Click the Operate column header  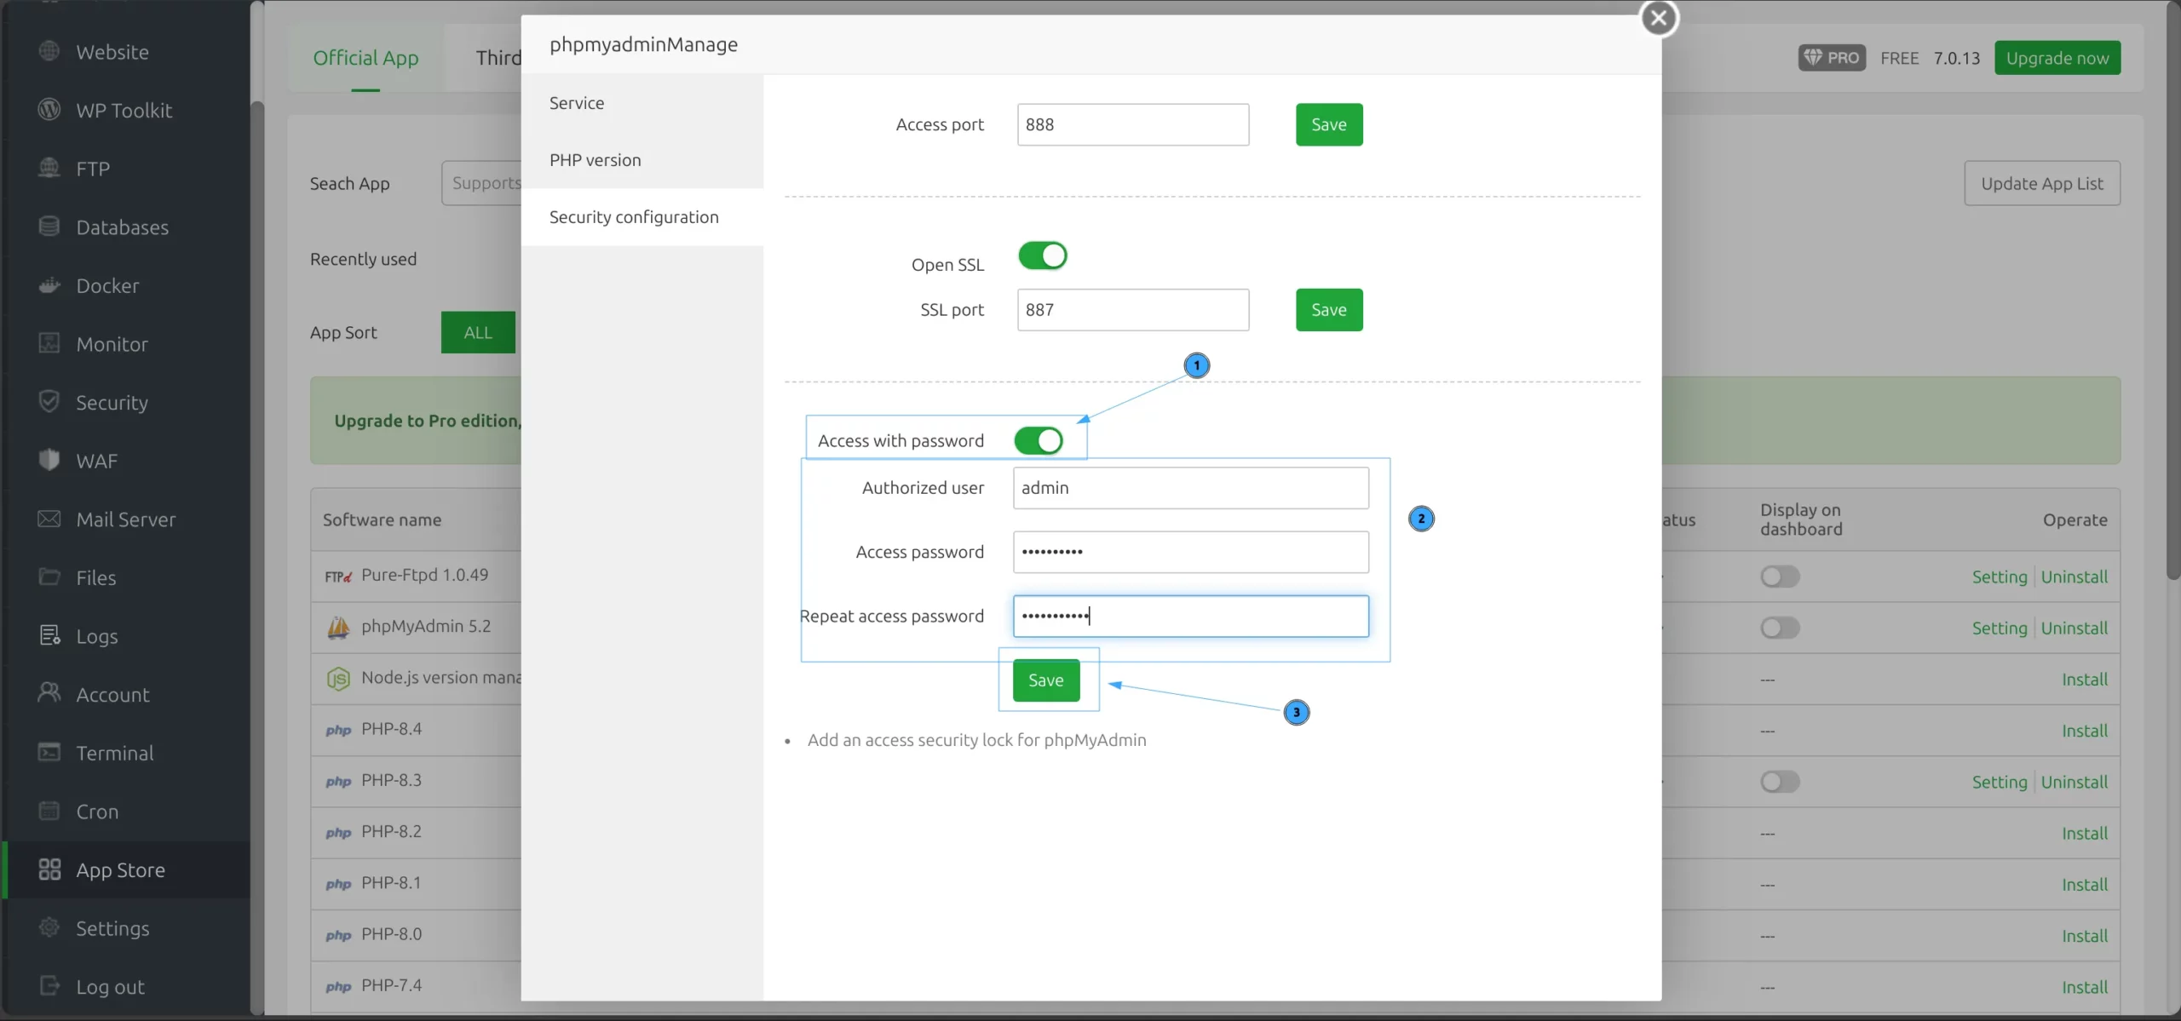[x=2075, y=519]
